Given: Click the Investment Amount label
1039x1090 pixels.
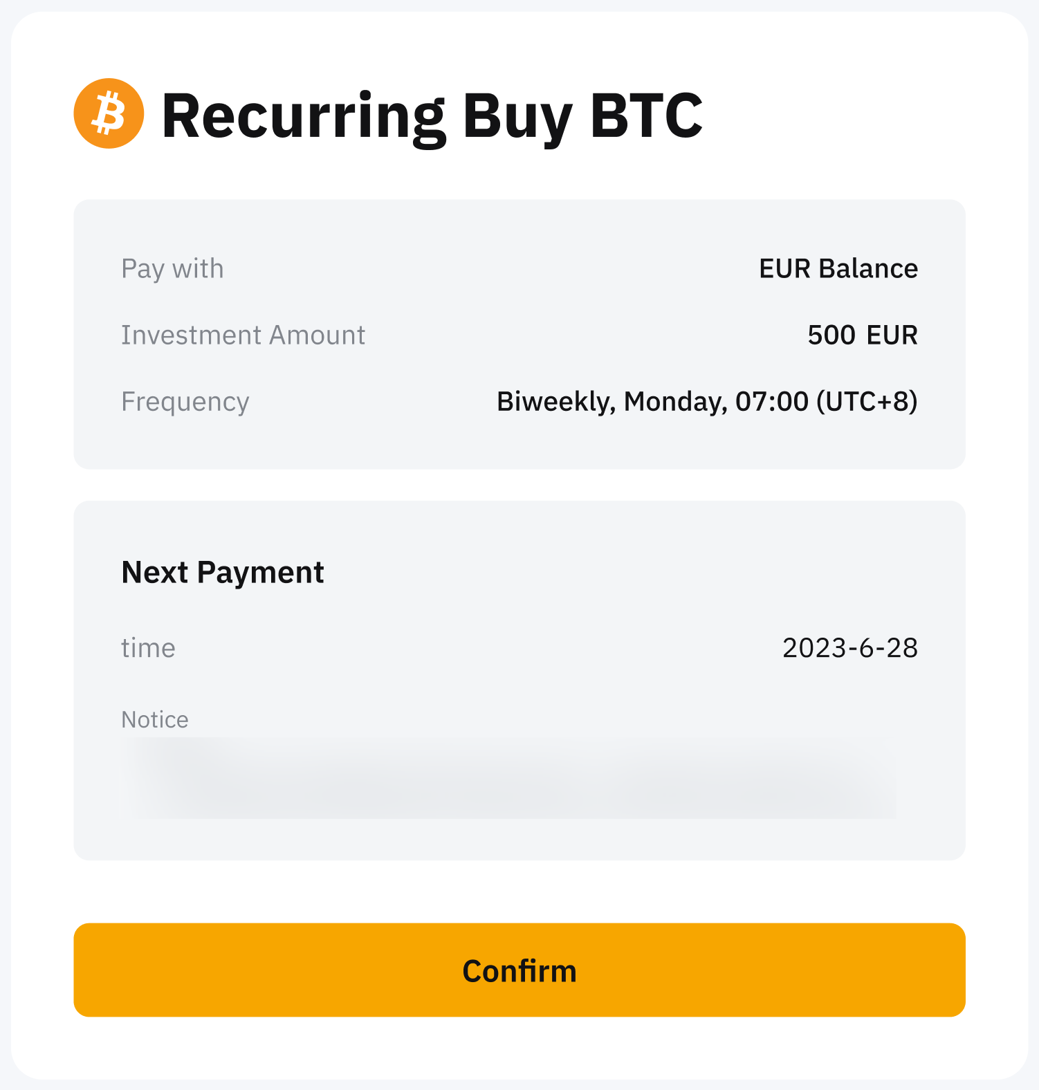Looking at the screenshot, I should coord(243,335).
